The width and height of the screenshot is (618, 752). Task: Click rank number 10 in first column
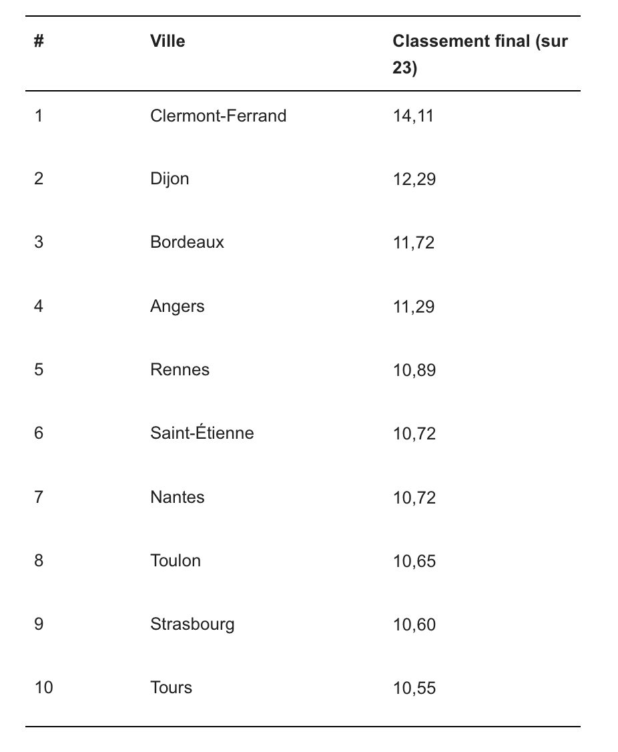[43, 688]
